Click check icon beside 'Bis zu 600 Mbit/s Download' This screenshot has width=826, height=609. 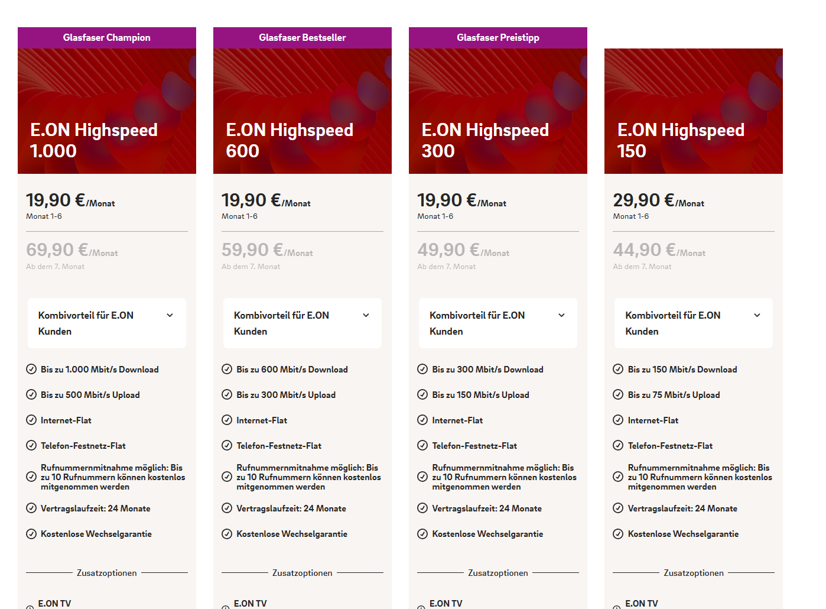(227, 370)
